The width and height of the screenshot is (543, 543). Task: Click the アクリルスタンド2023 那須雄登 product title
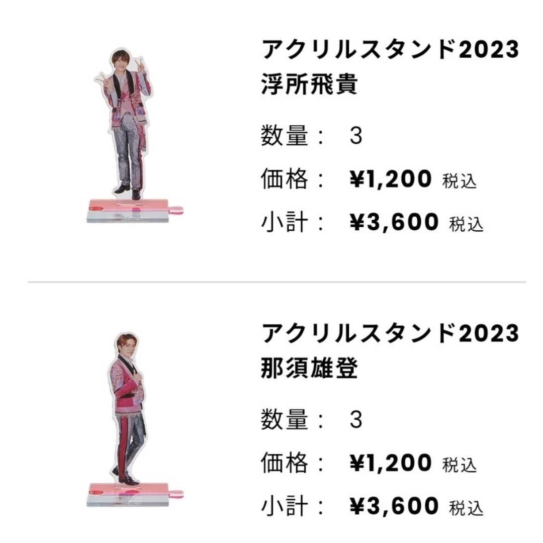390,351
